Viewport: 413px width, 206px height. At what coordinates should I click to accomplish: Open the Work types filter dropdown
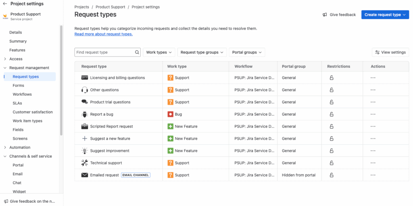(x=159, y=52)
